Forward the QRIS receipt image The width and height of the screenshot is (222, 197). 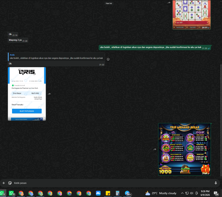tap(49, 94)
